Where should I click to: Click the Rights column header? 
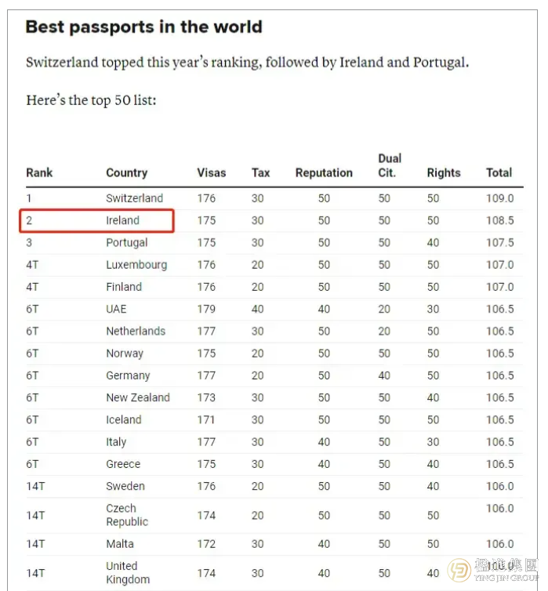click(x=444, y=173)
